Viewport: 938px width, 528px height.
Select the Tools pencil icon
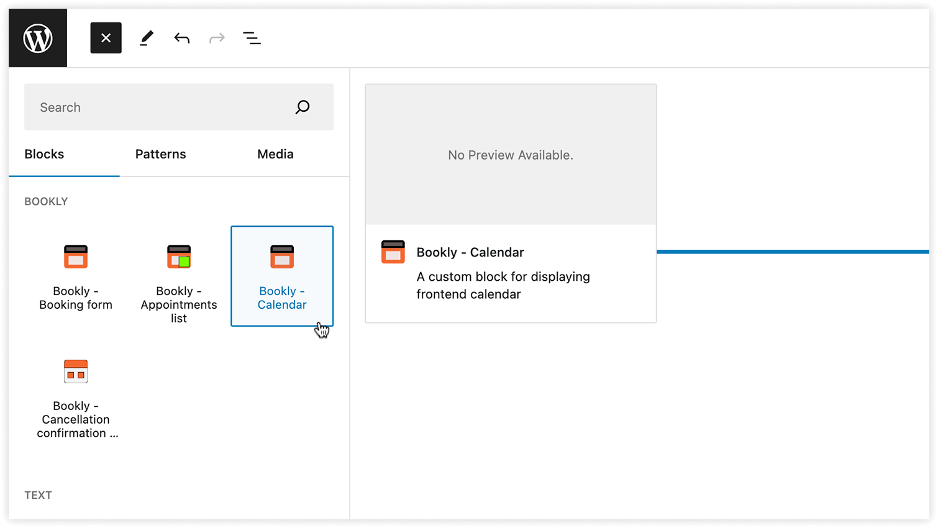click(x=146, y=38)
